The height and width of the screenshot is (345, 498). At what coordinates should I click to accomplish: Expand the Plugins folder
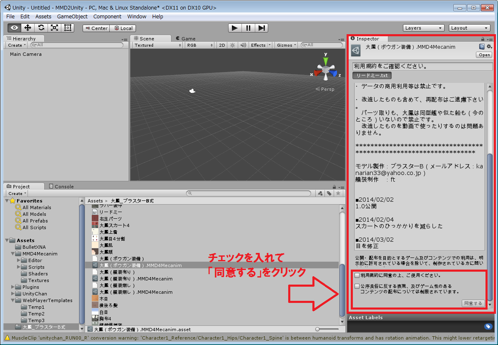[x=13, y=287]
